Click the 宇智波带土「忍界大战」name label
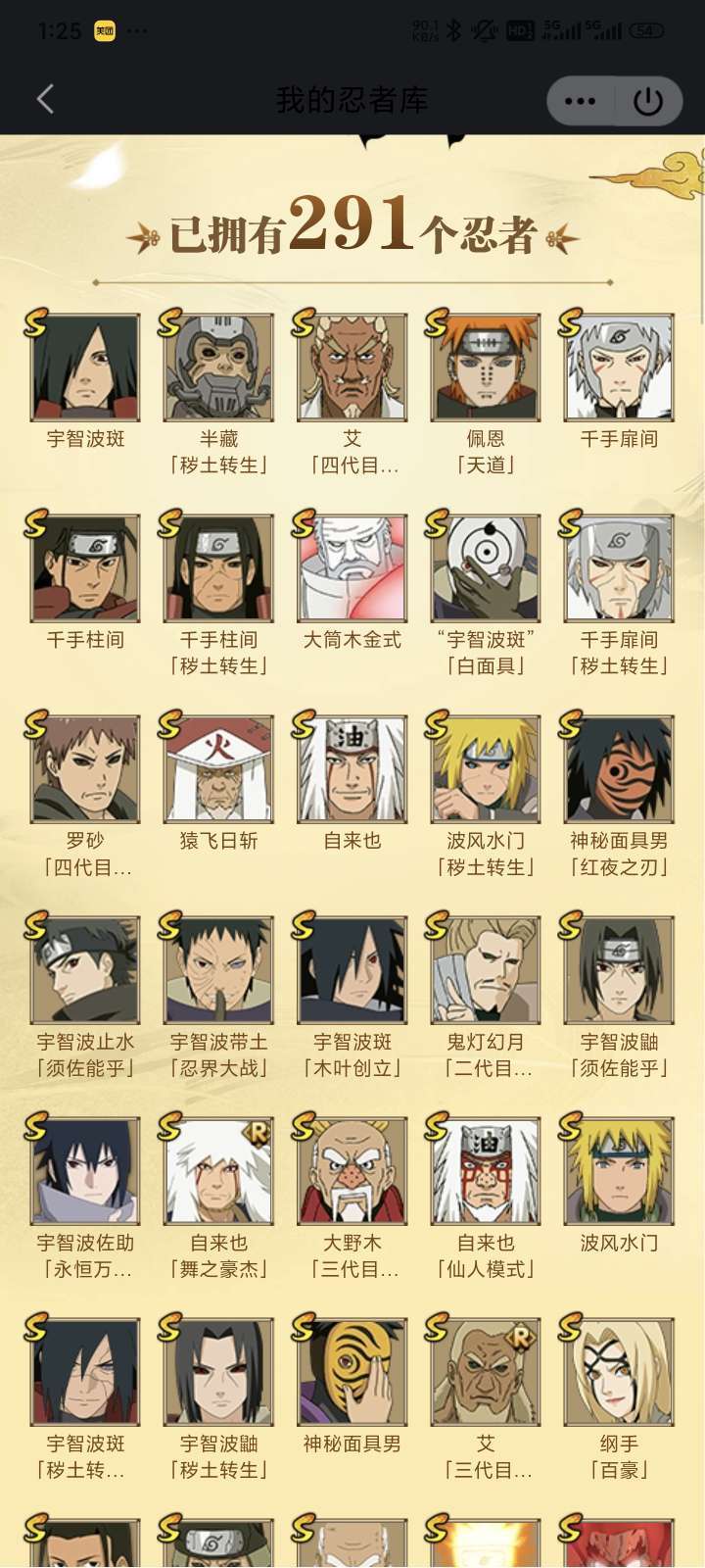The width and height of the screenshot is (705, 1568). 218,1054
